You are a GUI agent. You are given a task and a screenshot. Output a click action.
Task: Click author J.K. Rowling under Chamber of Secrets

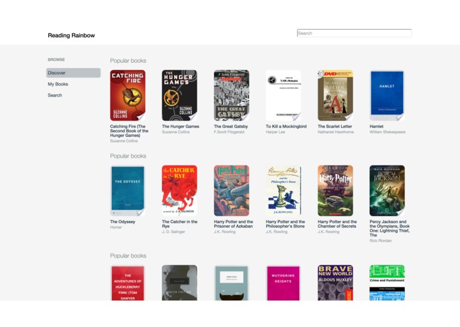(328, 232)
